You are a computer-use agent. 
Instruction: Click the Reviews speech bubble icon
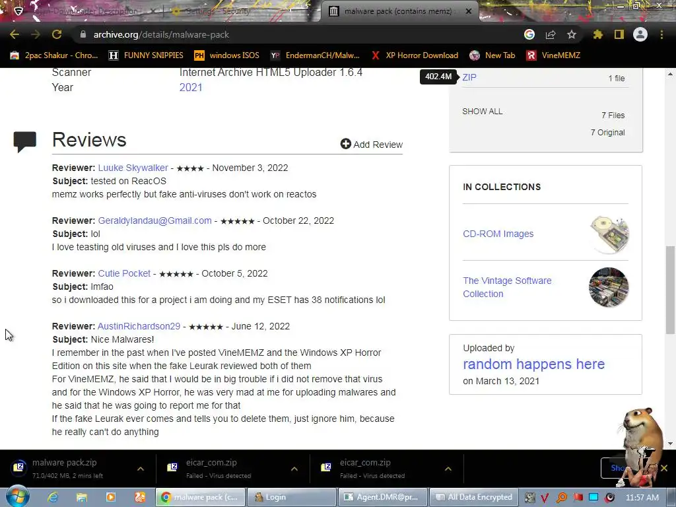tap(24, 142)
